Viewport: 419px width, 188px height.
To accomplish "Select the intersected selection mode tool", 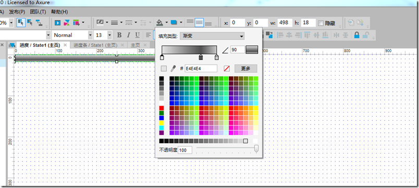I will click(21, 23).
